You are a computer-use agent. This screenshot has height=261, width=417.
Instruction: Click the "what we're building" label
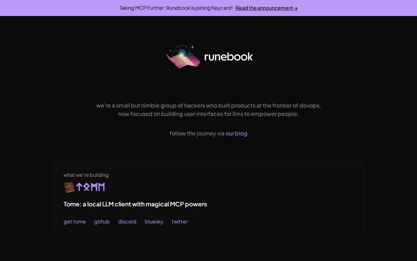[x=86, y=175]
